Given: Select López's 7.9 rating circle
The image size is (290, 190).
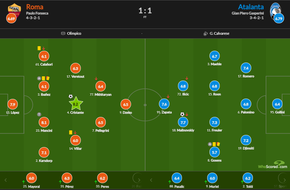Looking at the screenshot, I should [12, 105].
